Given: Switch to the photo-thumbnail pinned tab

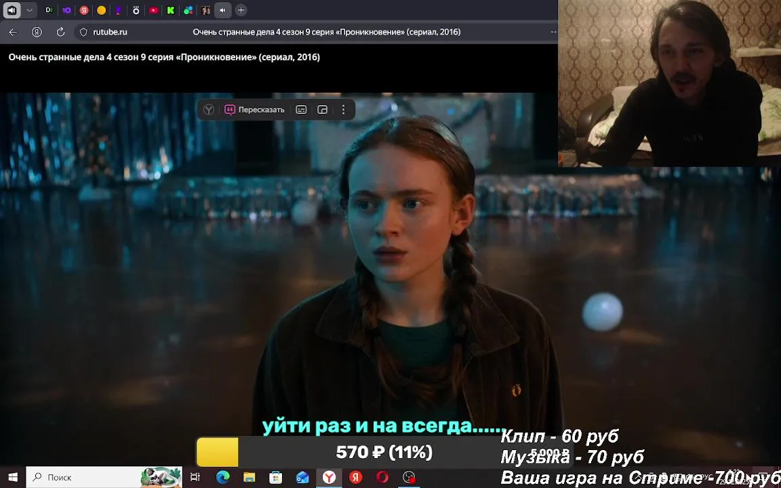Looking at the screenshot, I should tap(205, 10).
